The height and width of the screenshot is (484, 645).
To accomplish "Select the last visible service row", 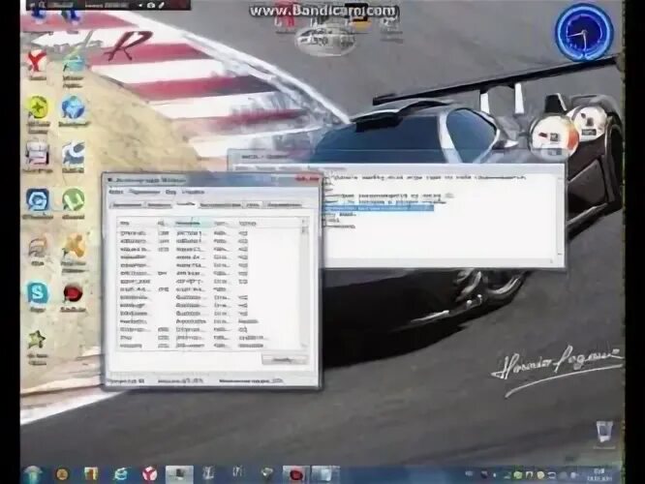I will coord(209,346).
